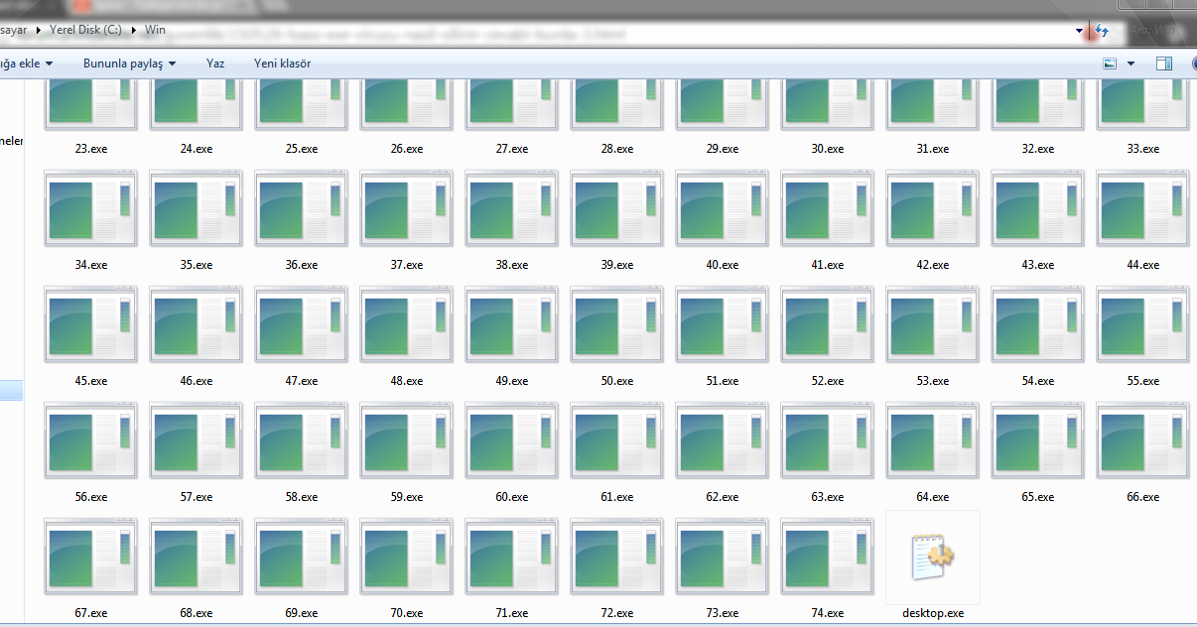Click the file name 33.exe

[1143, 149]
